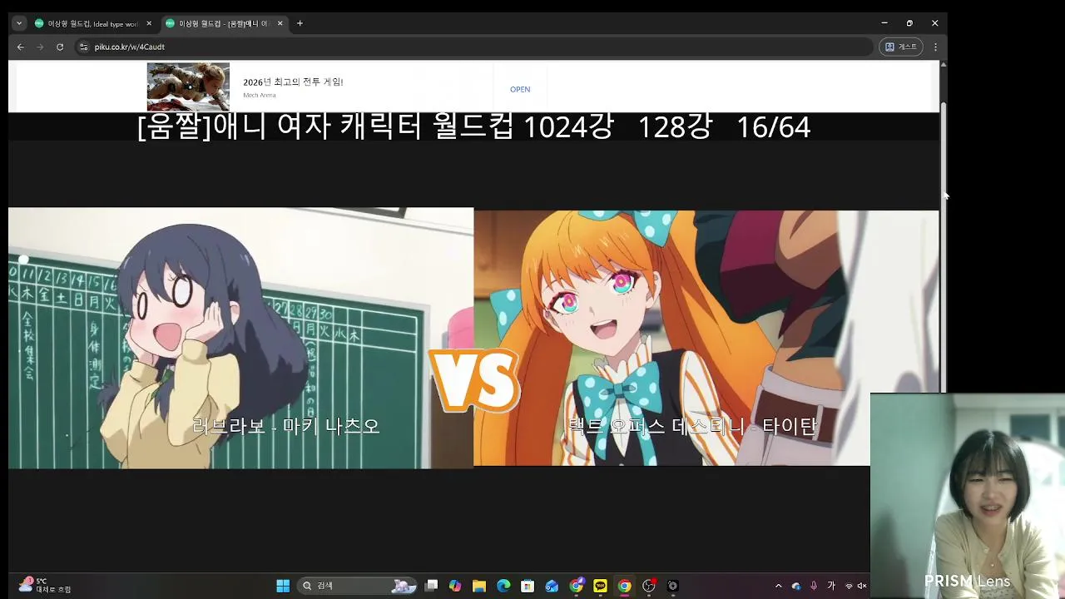Close the [움짤]애니 worldcup tab

280,23
